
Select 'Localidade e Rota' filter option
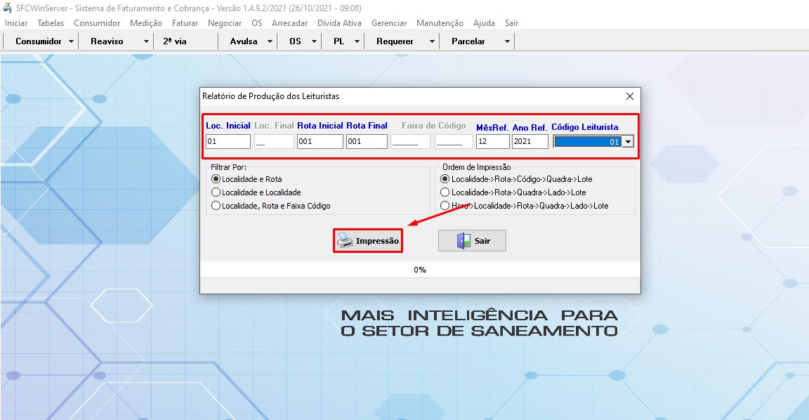pos(216,179)
